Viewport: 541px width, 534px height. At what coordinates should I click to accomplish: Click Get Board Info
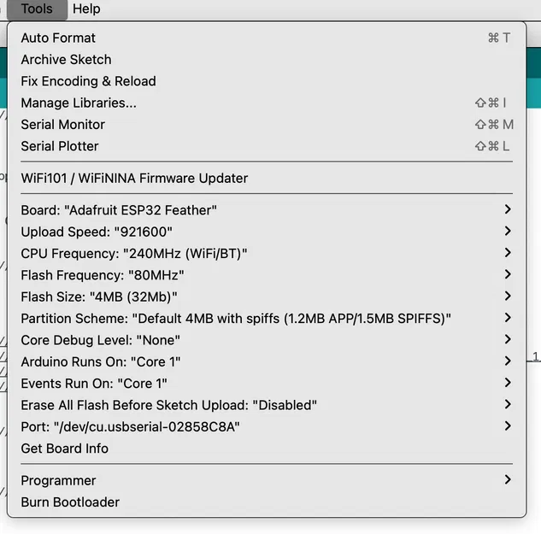pos(65,449)
